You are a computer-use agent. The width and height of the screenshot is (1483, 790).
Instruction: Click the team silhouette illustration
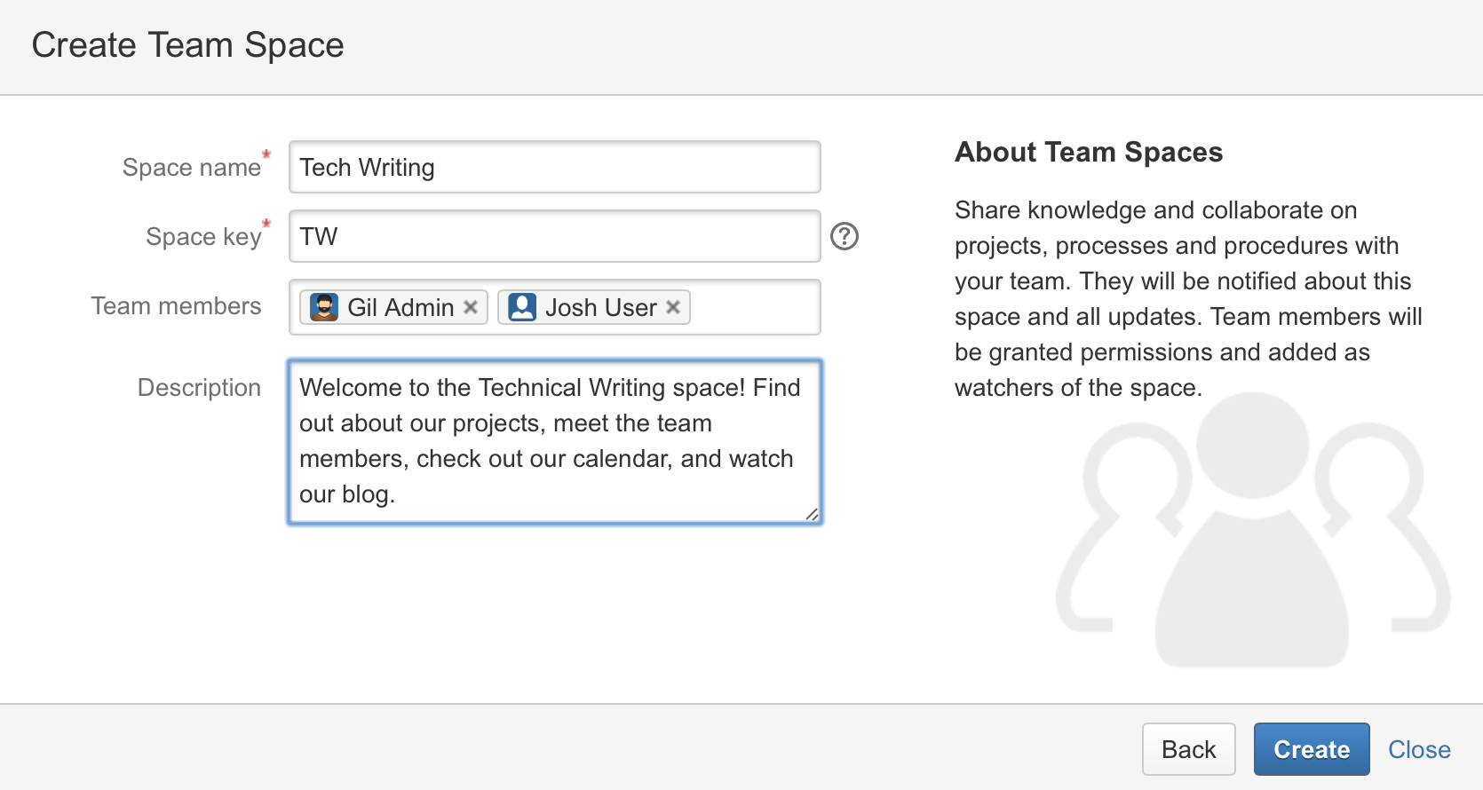[1252, 533]
